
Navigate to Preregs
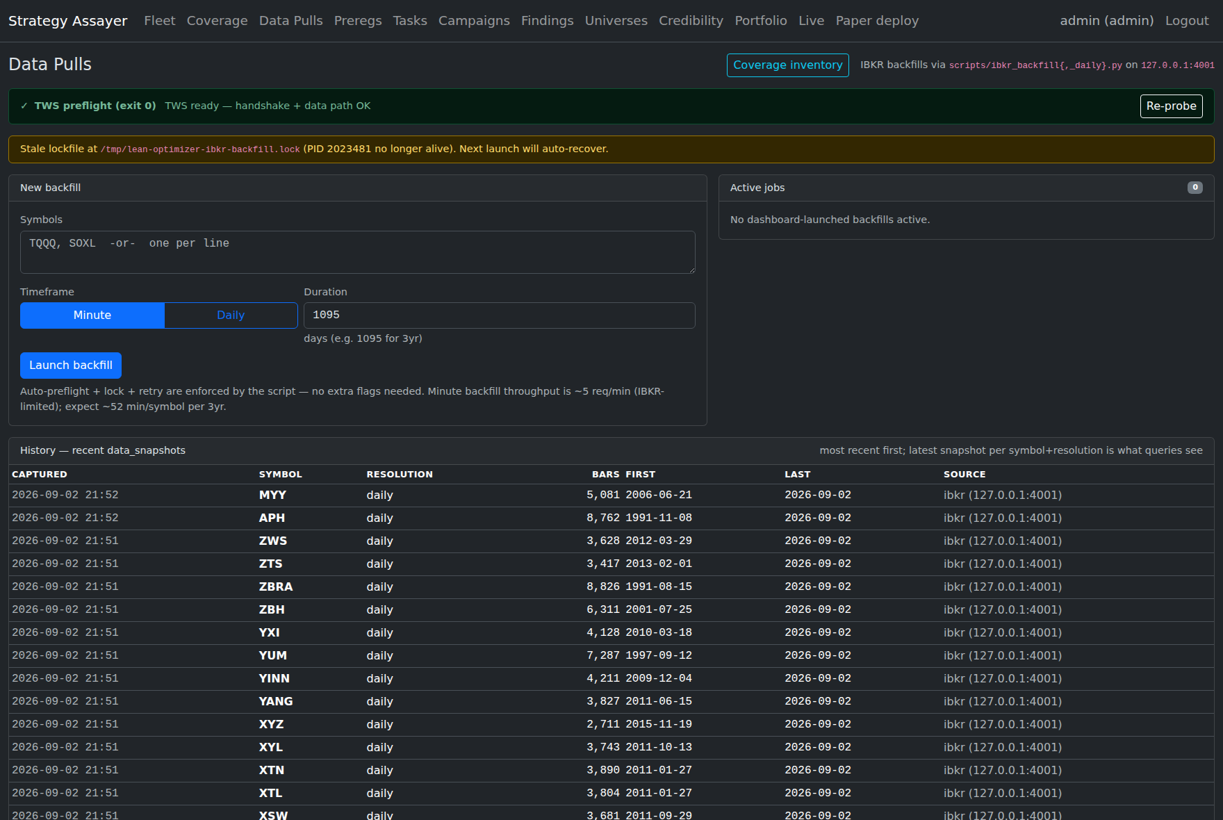click(x=358, y=21)
